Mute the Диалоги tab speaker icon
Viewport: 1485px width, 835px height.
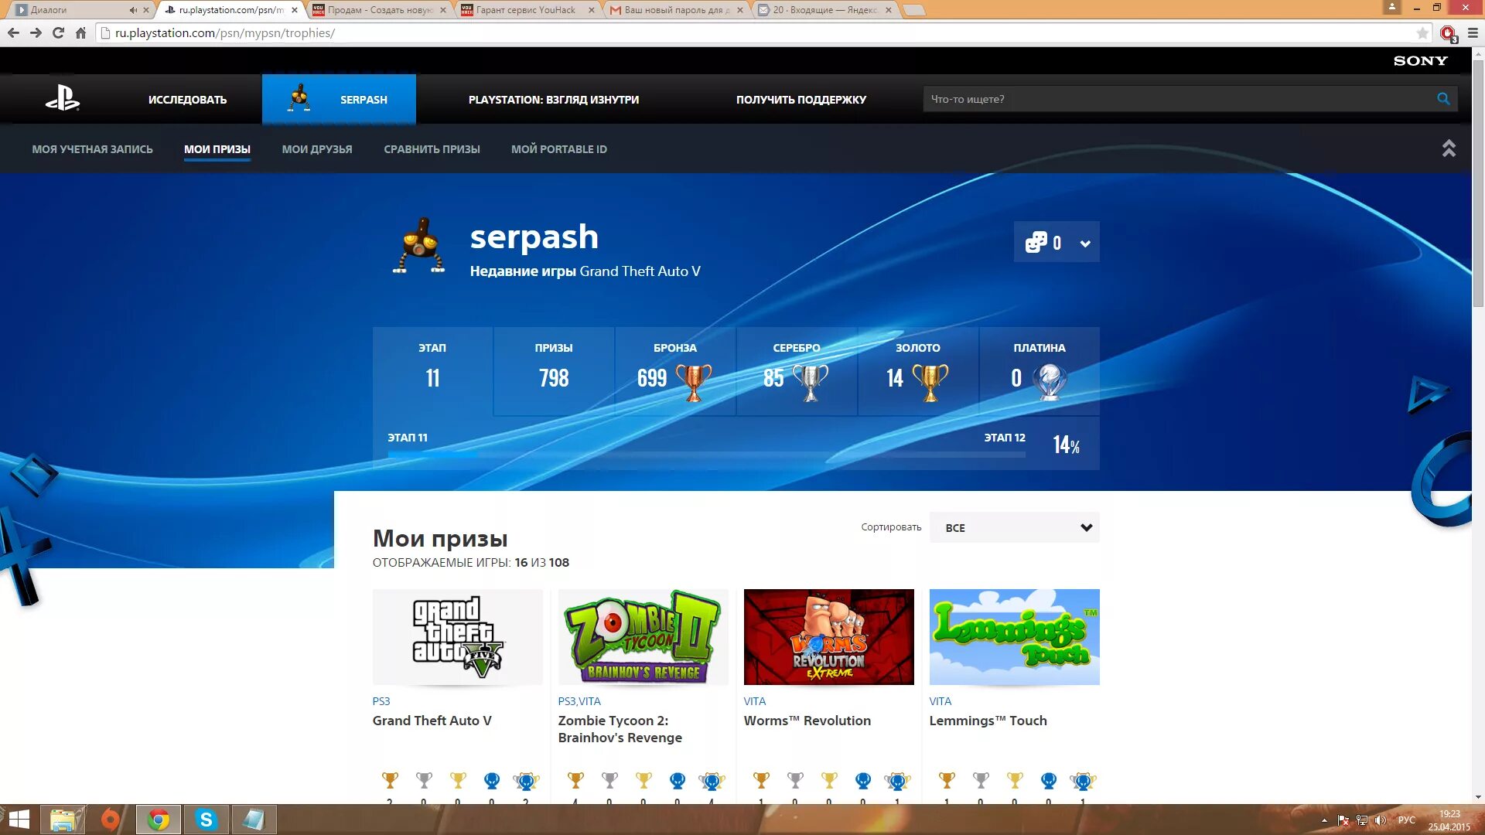(x=133, y=10)
